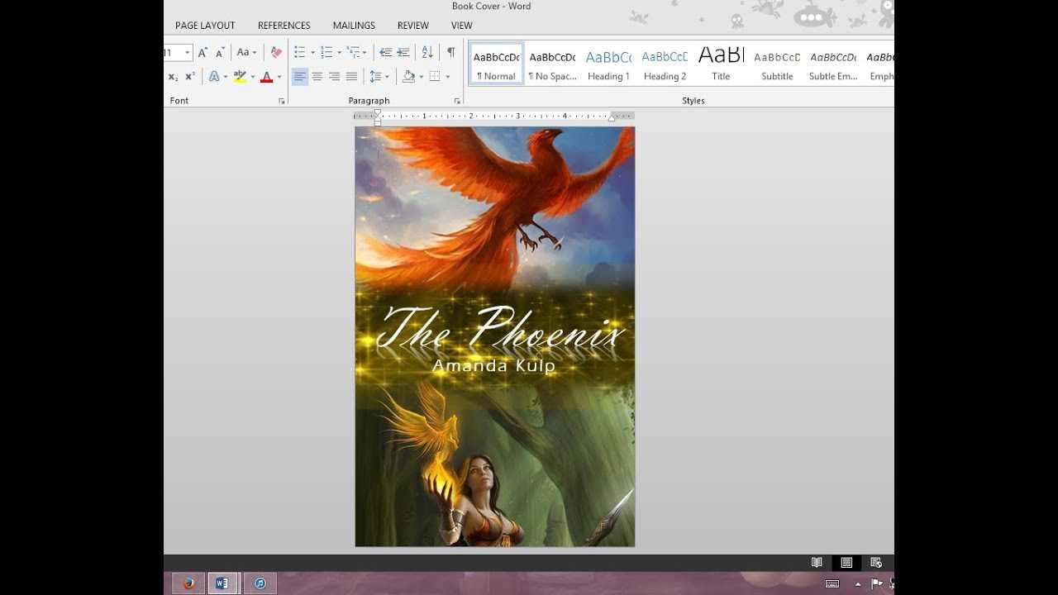
Task: Expand numbering library dropdown arrow
Action: [339, 52]
